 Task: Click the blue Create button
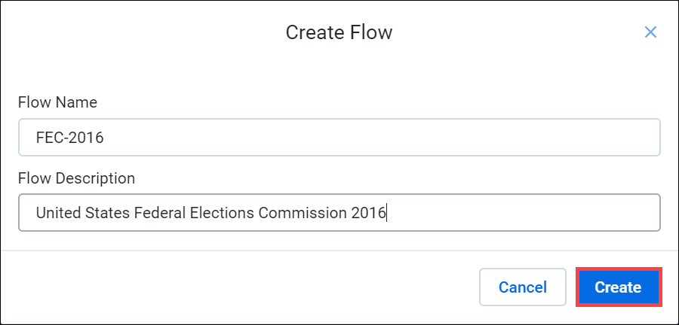click(618, 287)
